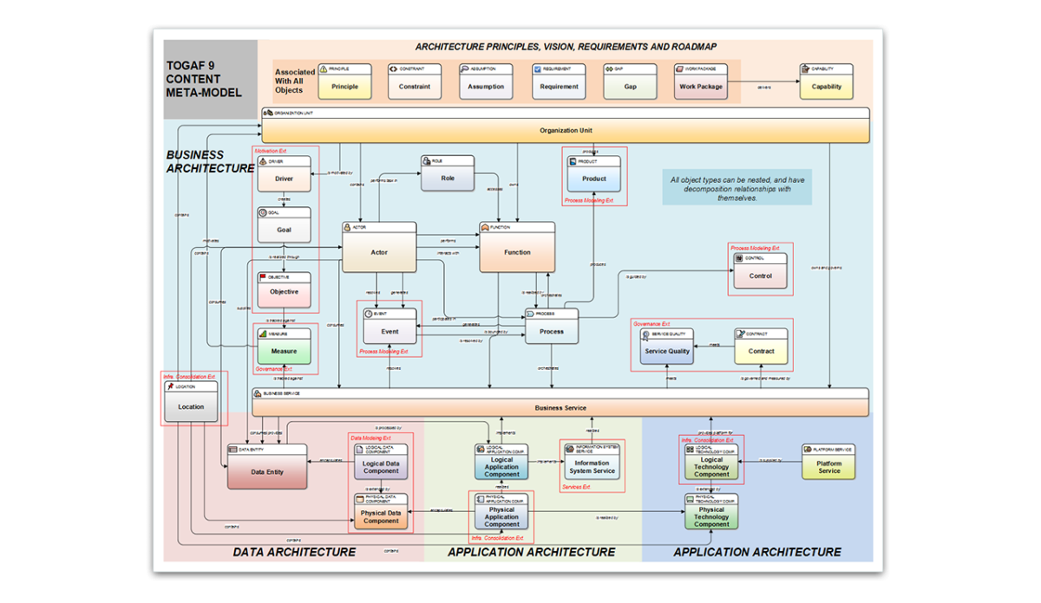Click the Location header's pin icon

(170, 386)
